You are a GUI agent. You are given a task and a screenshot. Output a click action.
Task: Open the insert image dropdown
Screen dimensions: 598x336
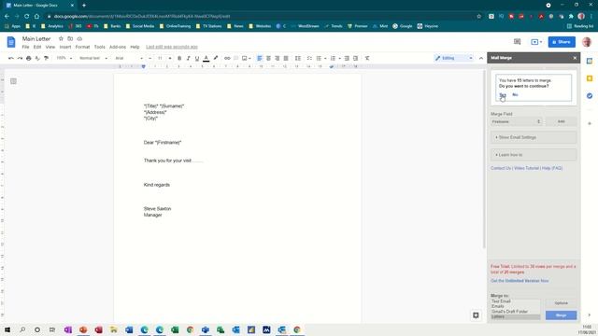pos(247,58)
